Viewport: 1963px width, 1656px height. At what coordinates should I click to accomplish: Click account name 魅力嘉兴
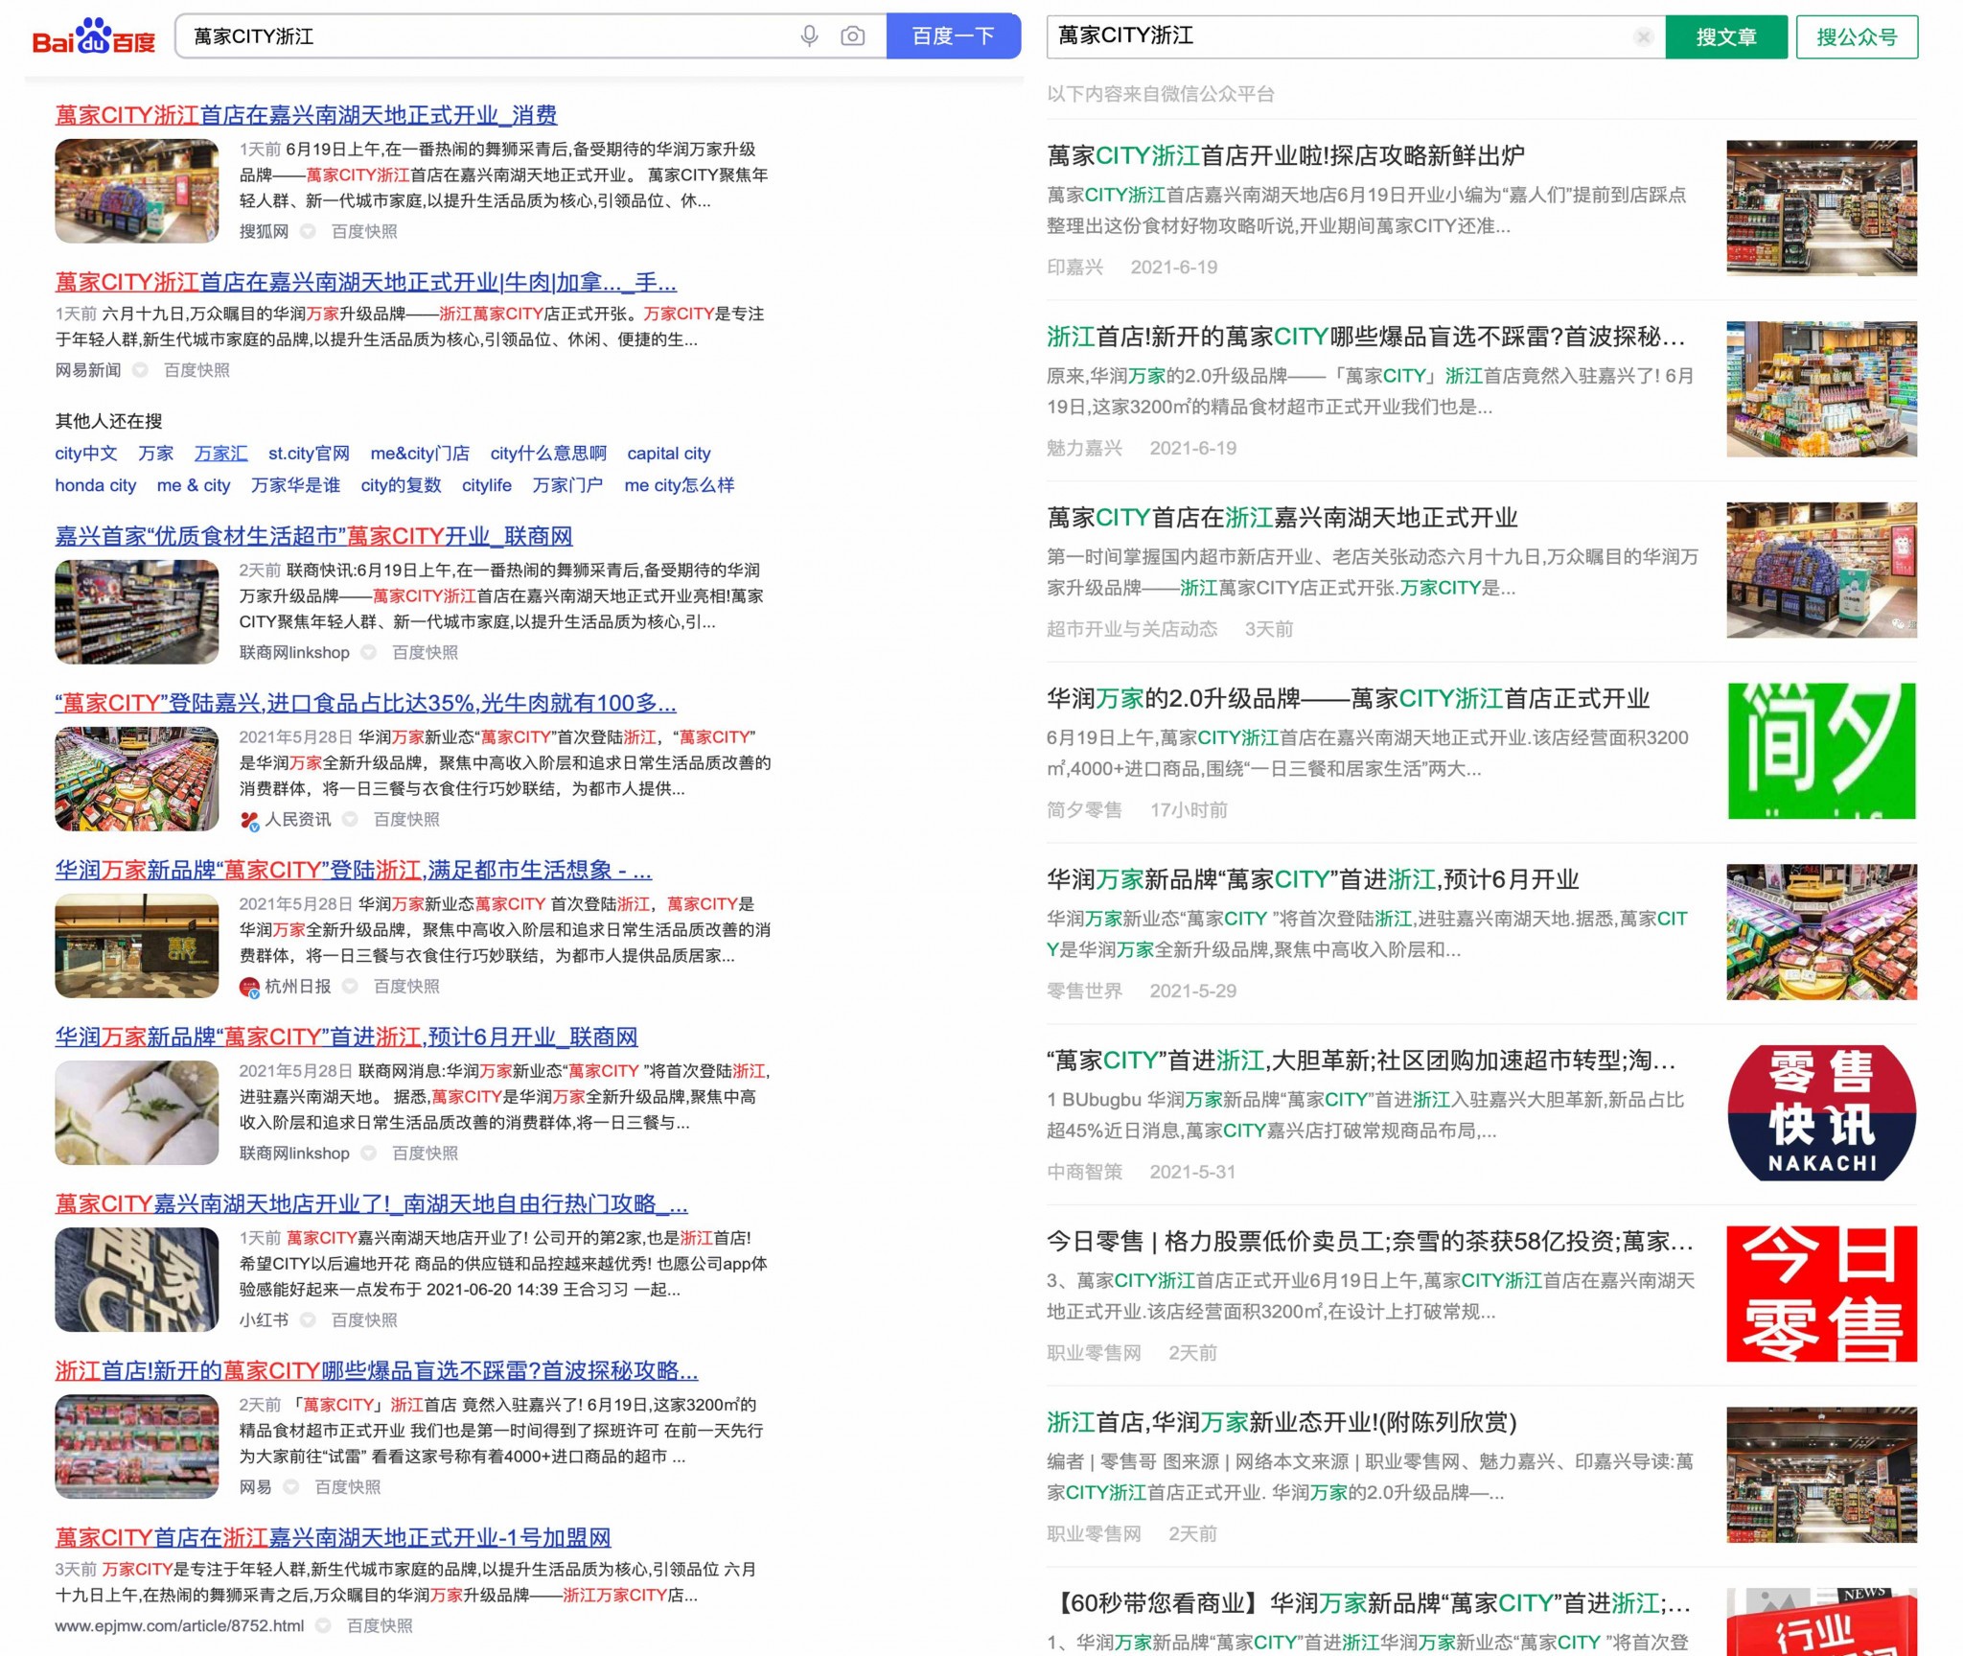point(1084,448)
